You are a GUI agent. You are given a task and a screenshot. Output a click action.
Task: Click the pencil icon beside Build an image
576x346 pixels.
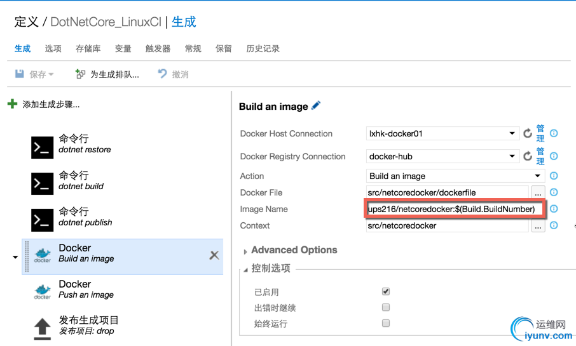pyautogui.click(x=316, y=106)
